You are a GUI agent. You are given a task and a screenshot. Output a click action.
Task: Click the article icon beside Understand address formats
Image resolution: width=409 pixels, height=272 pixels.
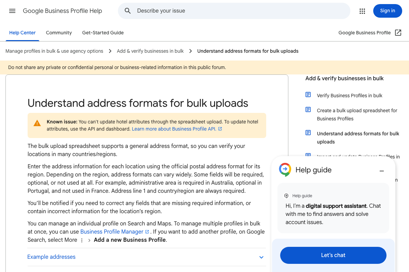[308, 133]
